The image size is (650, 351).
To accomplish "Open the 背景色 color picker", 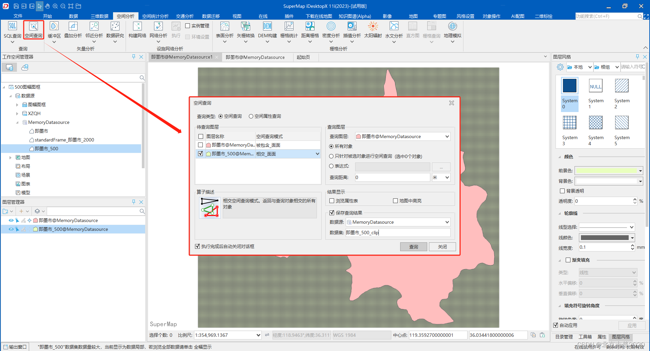I will coord(609,181).
